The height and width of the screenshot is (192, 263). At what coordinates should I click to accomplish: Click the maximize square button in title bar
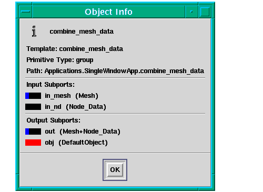[205, 12]
